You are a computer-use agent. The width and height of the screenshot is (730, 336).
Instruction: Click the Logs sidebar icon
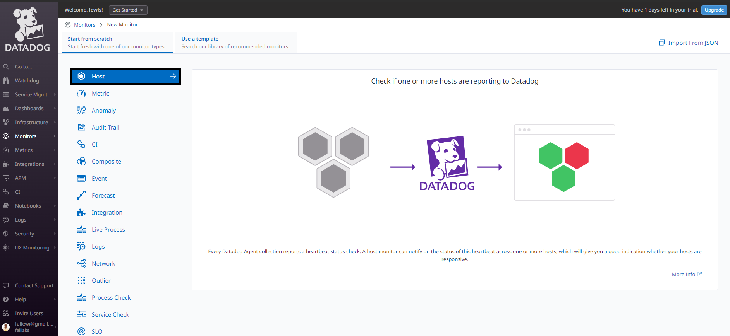(x=6, y=220)
